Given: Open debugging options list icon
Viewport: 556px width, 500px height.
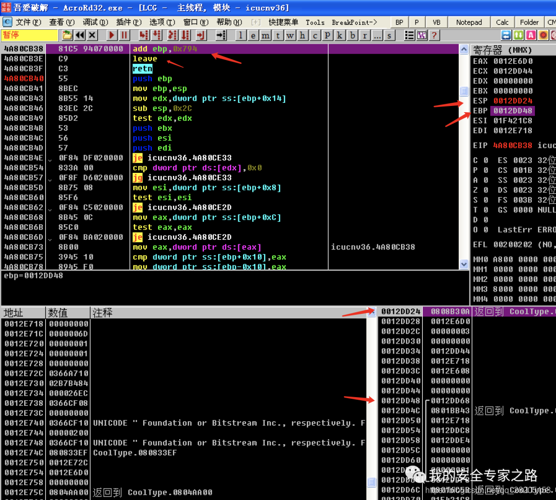Looking at the screenshot, I should pyautogui.click(x=410, y=35).
